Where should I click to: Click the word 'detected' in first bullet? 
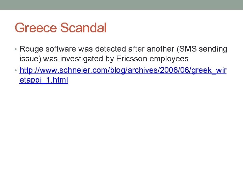[102, 49]
